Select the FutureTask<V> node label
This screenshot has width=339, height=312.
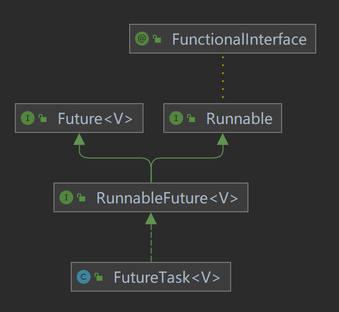coord(167,277)
